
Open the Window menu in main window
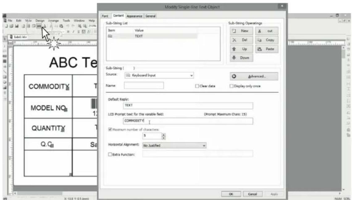tap(79, 20)
